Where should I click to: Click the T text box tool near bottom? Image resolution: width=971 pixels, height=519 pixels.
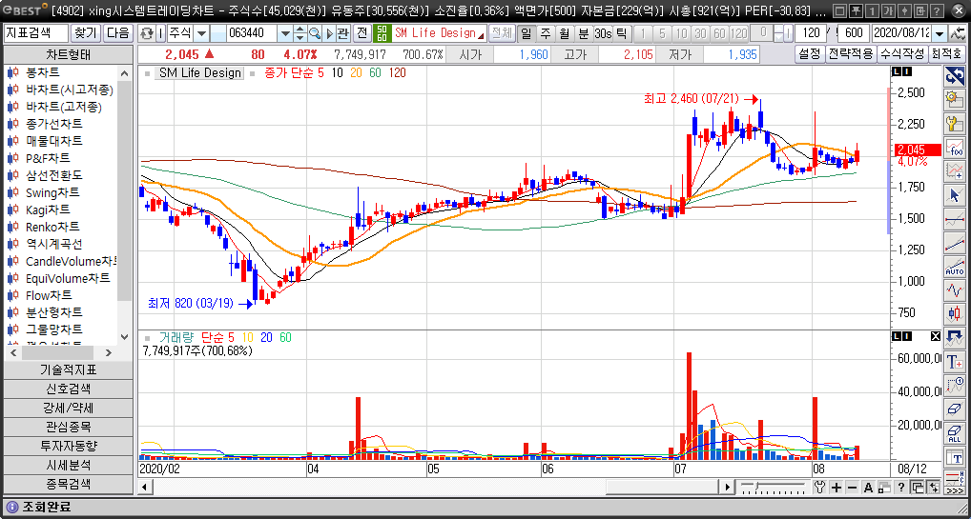(954, 458)
